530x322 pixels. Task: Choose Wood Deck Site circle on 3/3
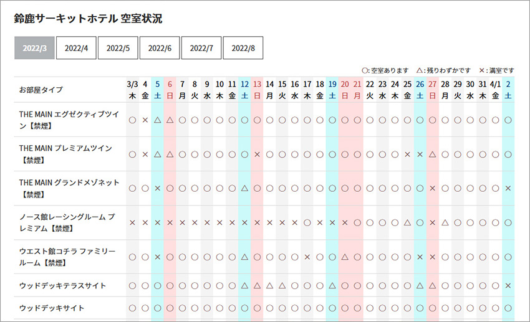click(132, 308)
